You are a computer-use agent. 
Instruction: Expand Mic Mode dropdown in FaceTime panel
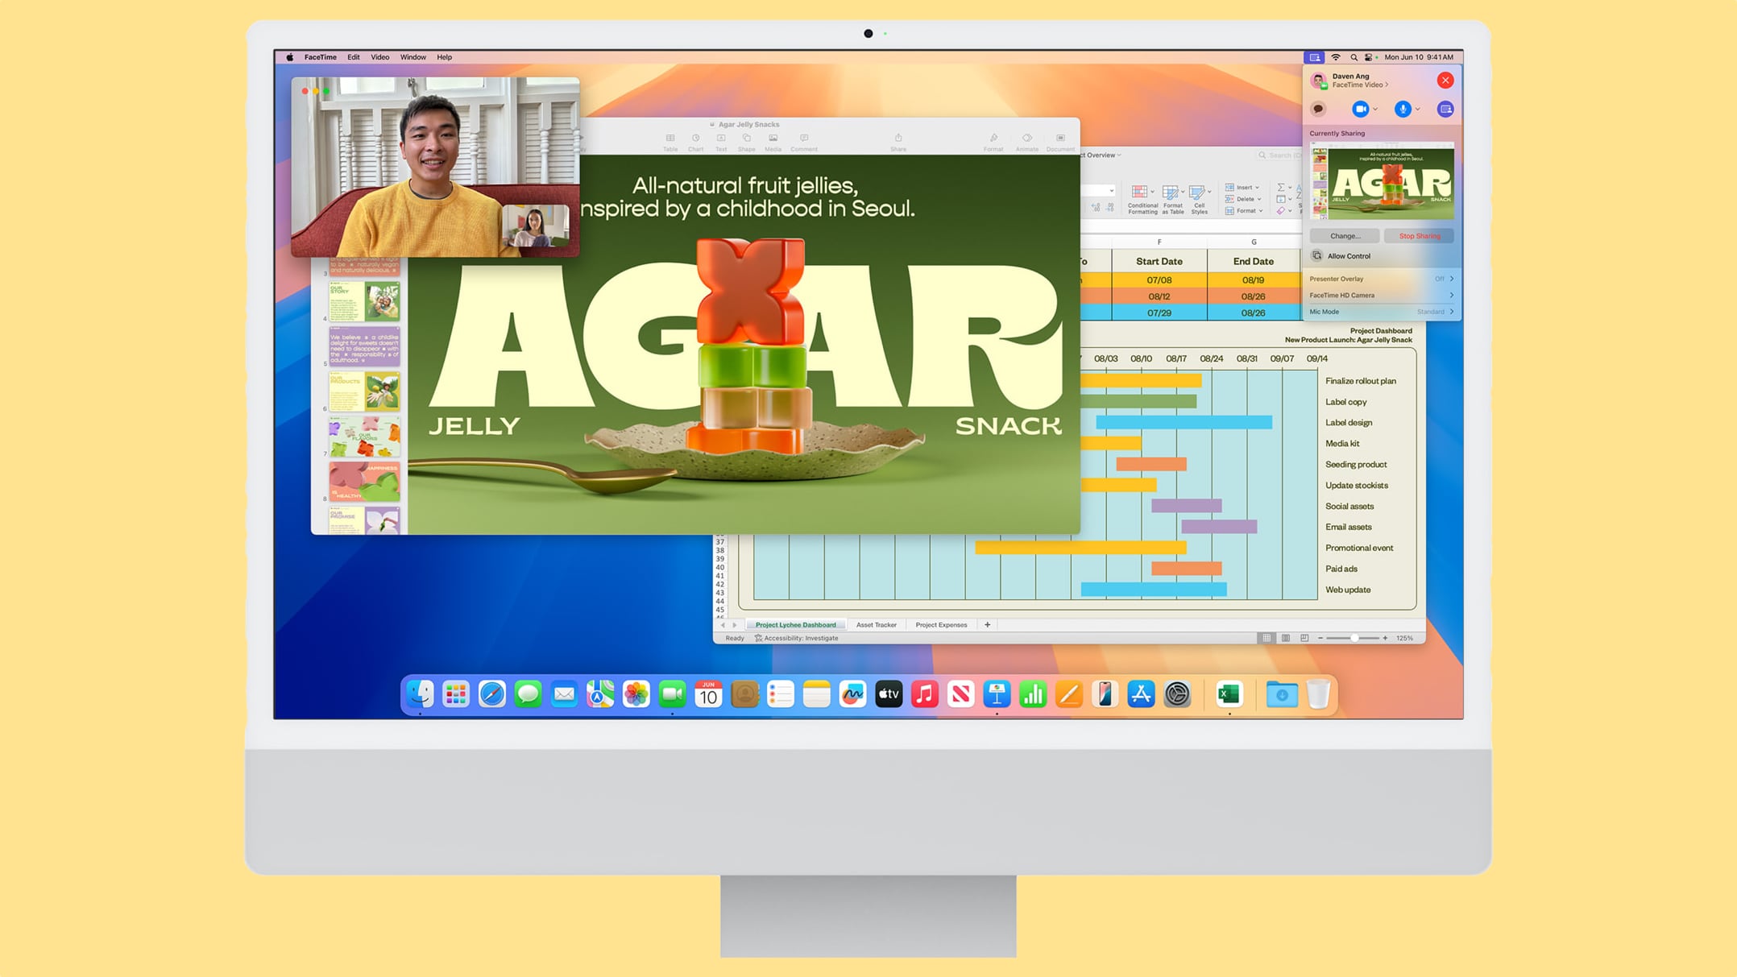[1449, 312]
